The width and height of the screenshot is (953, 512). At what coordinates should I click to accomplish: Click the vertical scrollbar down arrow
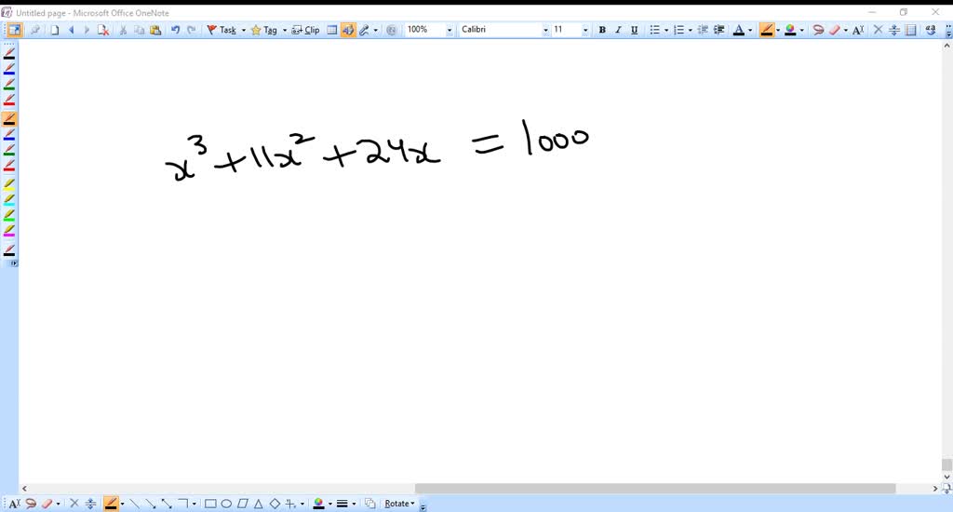(946, 477)
